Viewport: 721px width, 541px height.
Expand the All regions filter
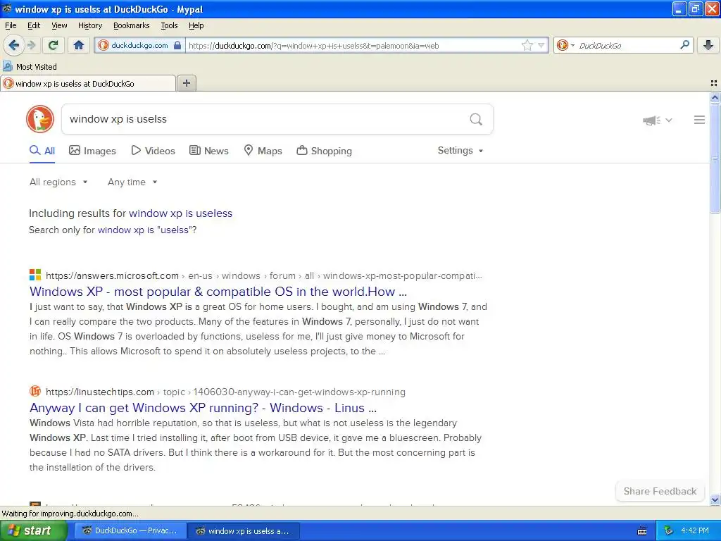pyautogui.click(x=58, y=182)
